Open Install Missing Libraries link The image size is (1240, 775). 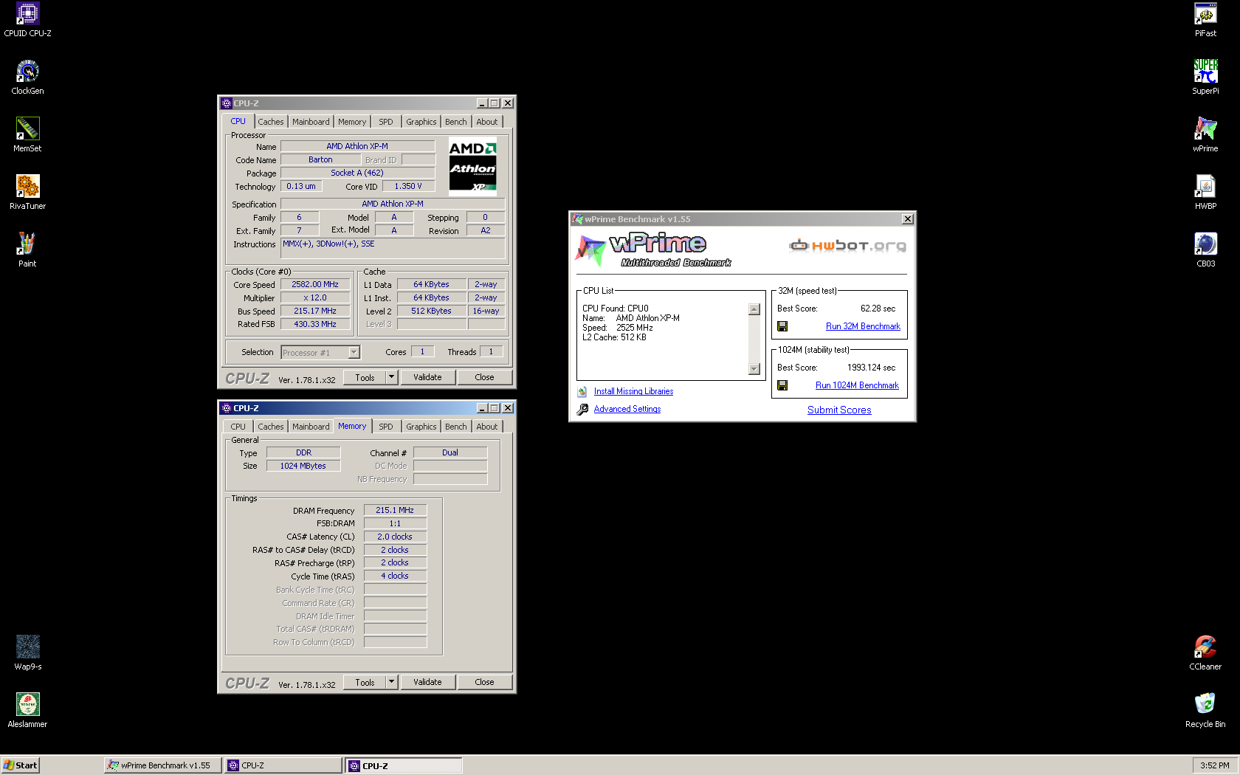click(x=633, y=391)
